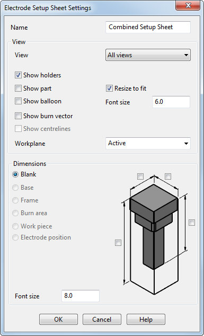The height and width of the screenshot is (336, 204).
Task: Uncheck Resize to fit
Action: 109,89
